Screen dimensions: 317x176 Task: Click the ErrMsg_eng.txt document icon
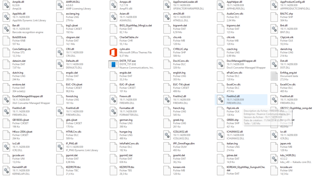(x=274, y=76)
